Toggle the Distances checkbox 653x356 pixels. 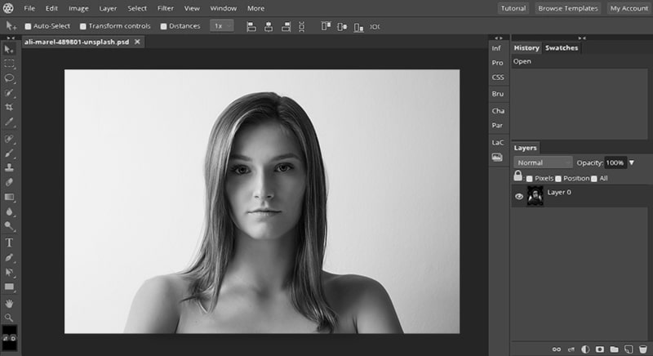click(x=164, y=26)
